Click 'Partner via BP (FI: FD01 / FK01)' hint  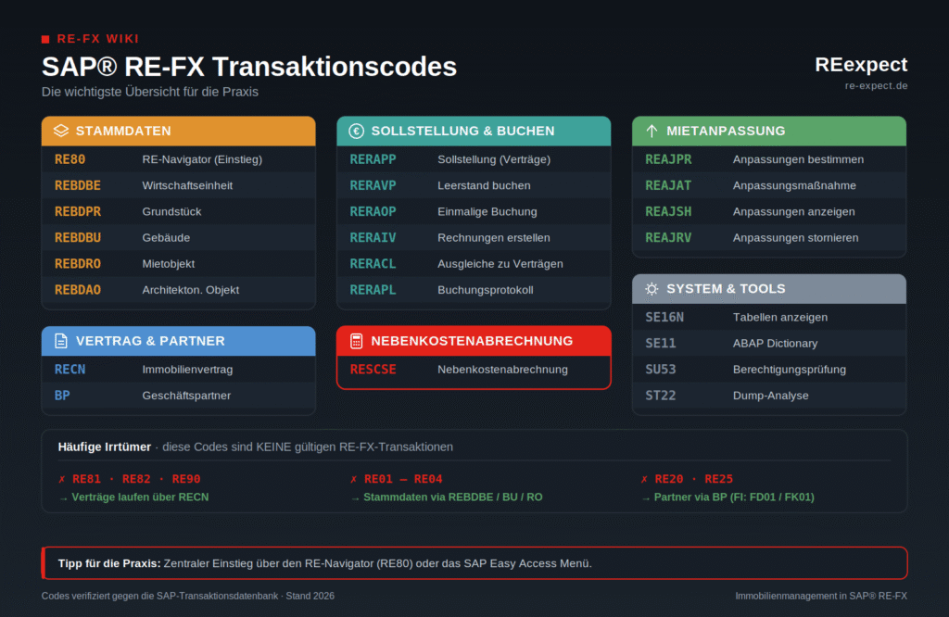tap(734, 497)
